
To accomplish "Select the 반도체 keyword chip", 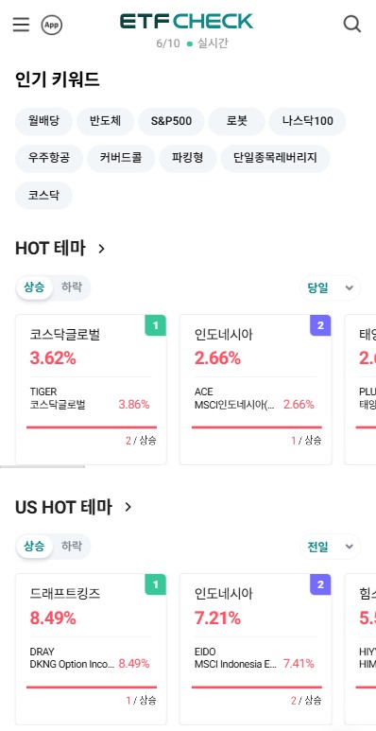I will (105, 121).
